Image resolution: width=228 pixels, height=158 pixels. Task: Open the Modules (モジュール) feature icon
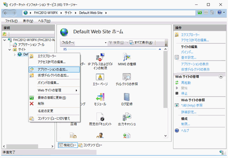coord(100,100)
